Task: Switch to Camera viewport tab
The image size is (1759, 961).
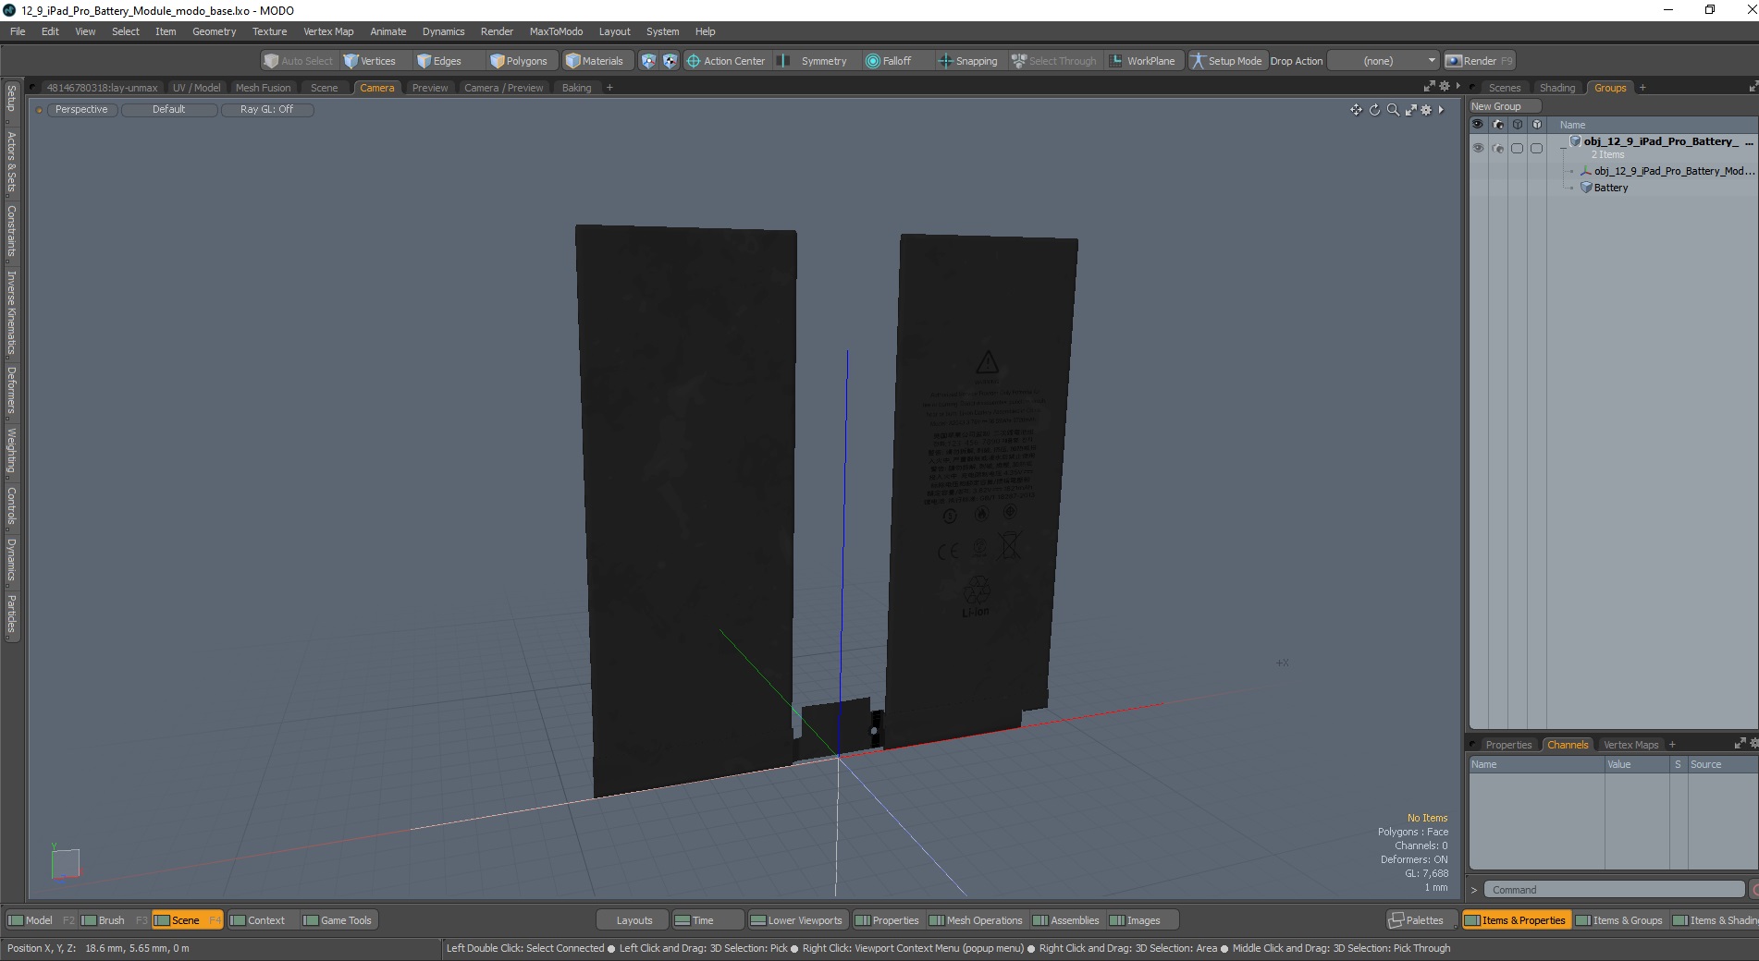Action: point(376,88)
